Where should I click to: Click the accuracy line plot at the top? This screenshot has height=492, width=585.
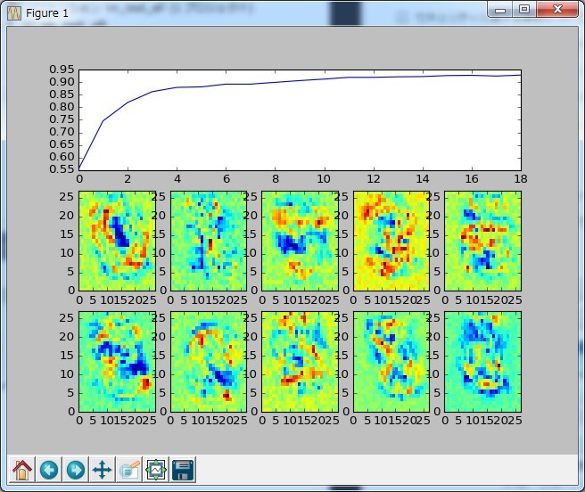300,120
